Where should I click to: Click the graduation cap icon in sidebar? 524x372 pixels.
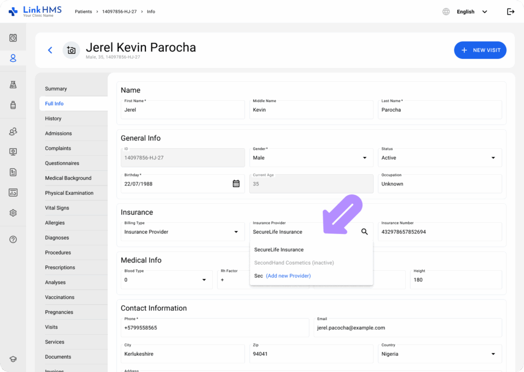tap(13, 359)
